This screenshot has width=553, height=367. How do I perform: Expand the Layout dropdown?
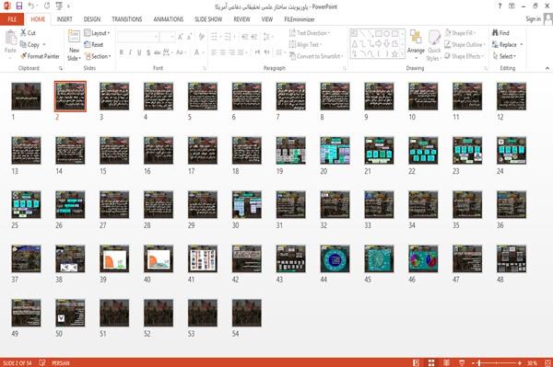pyautogui.click(x=97, y=33)
